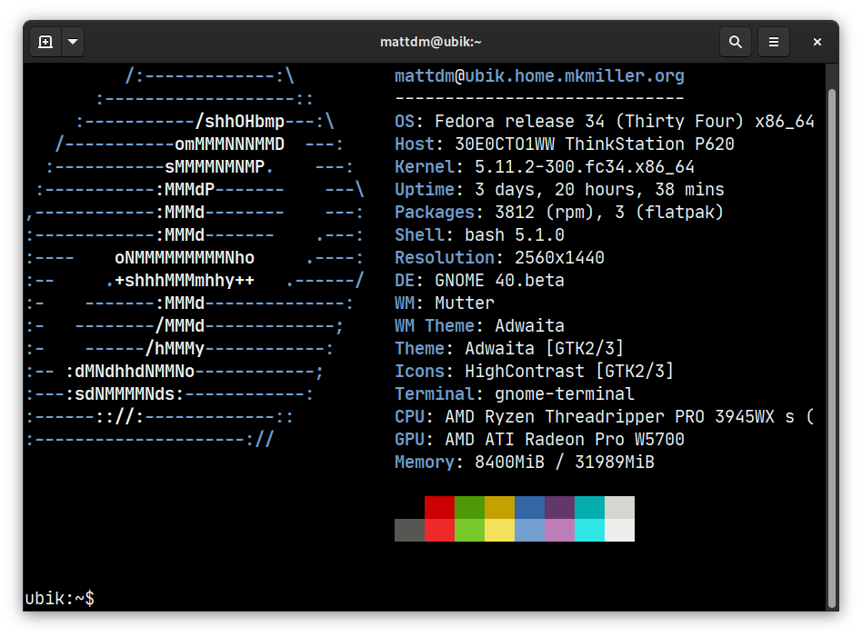Screen dimensions: 862x637
Task: Click the Host ThinkStation P620 line
Action: click(565, 144)
